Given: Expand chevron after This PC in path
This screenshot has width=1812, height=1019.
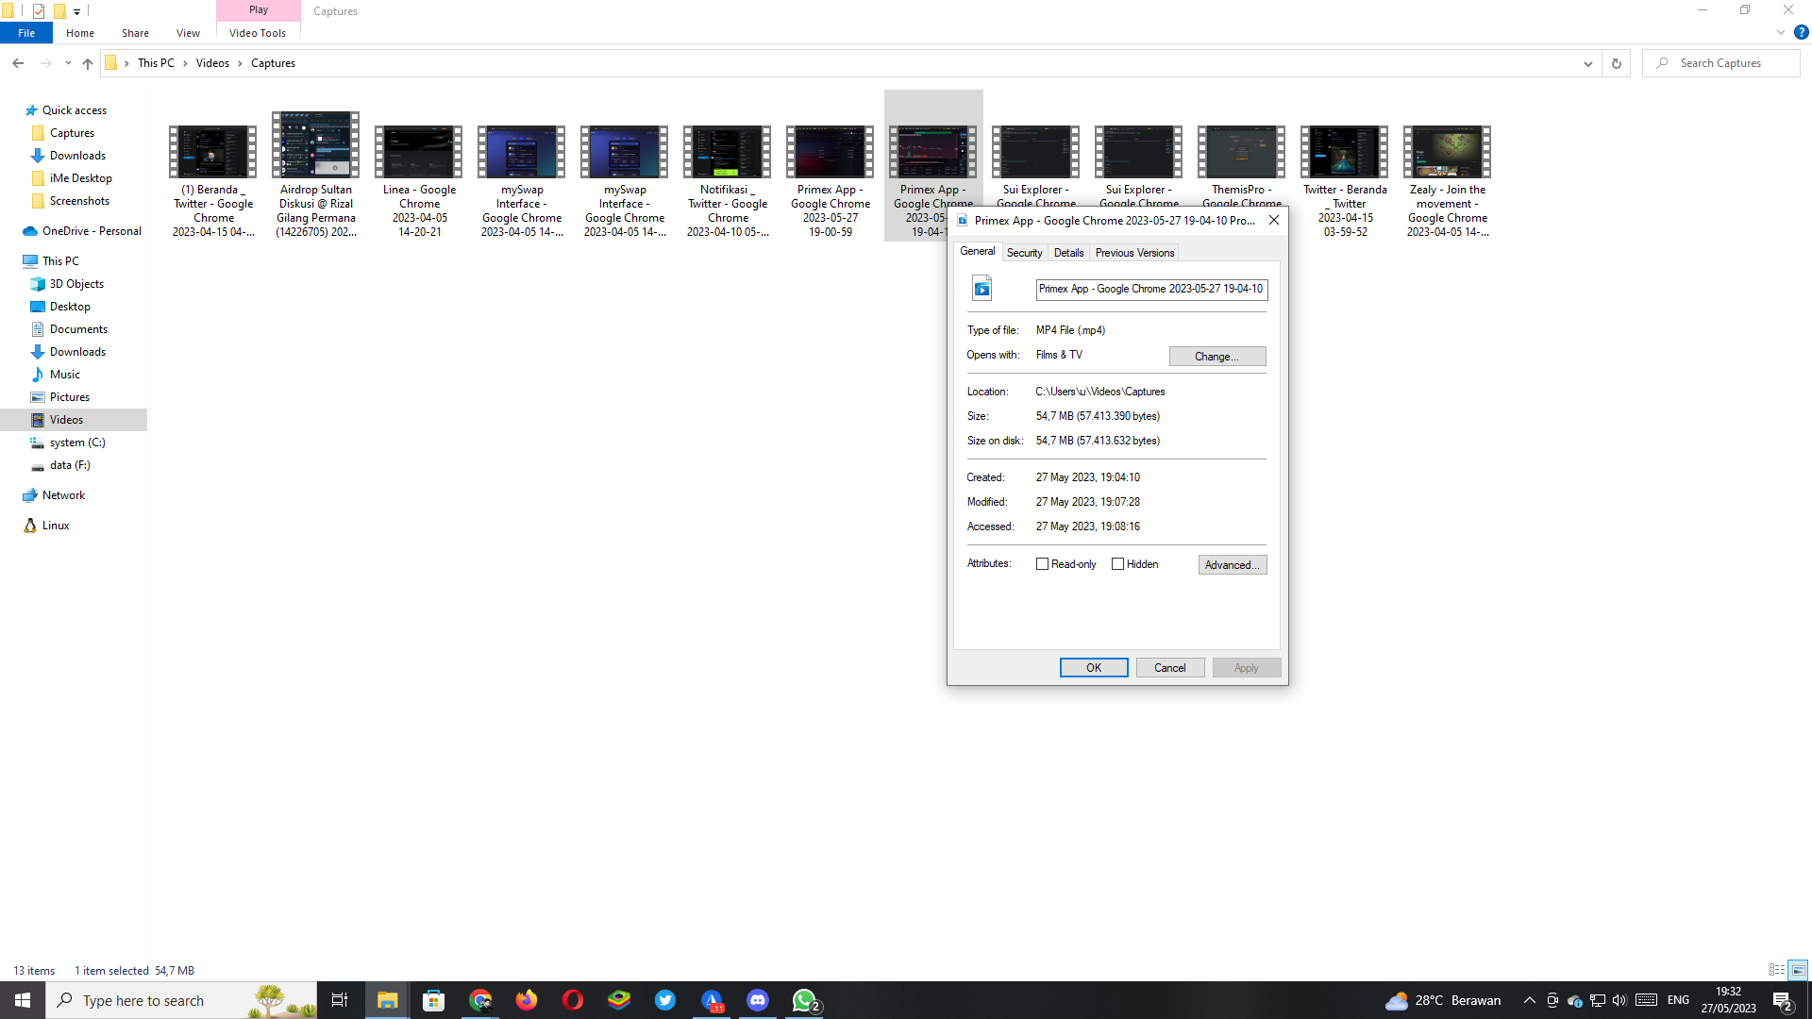Looking at the screenshot, I should (185, 63).
